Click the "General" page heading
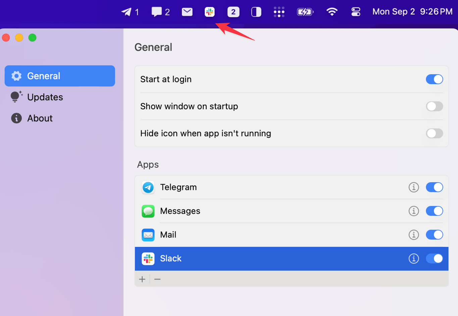Image resolution: width=458 pixels, height=316 pixels. (153, 47)
